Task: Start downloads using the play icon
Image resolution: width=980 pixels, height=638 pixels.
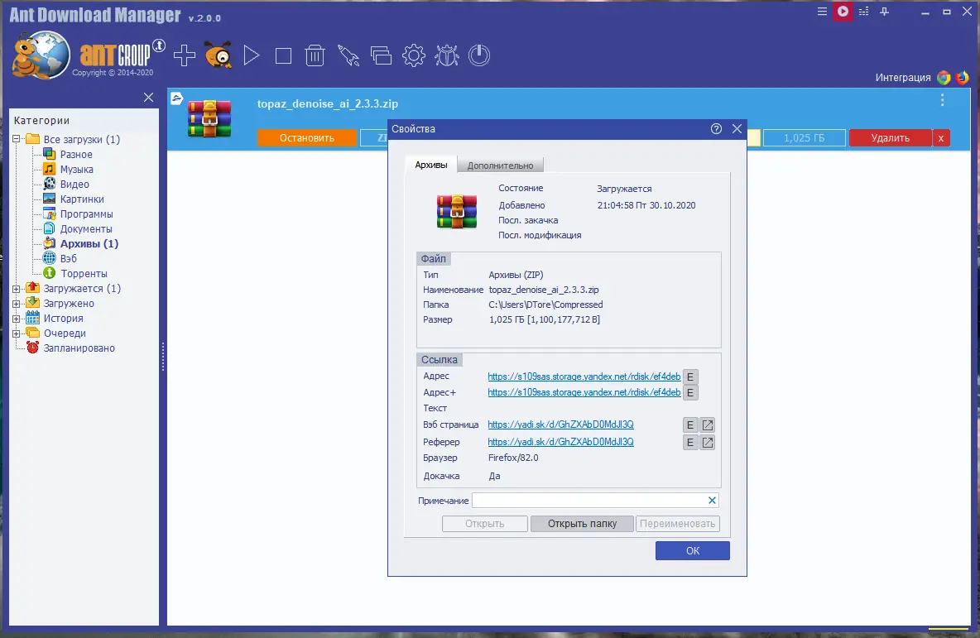Action: coord(251,55)
